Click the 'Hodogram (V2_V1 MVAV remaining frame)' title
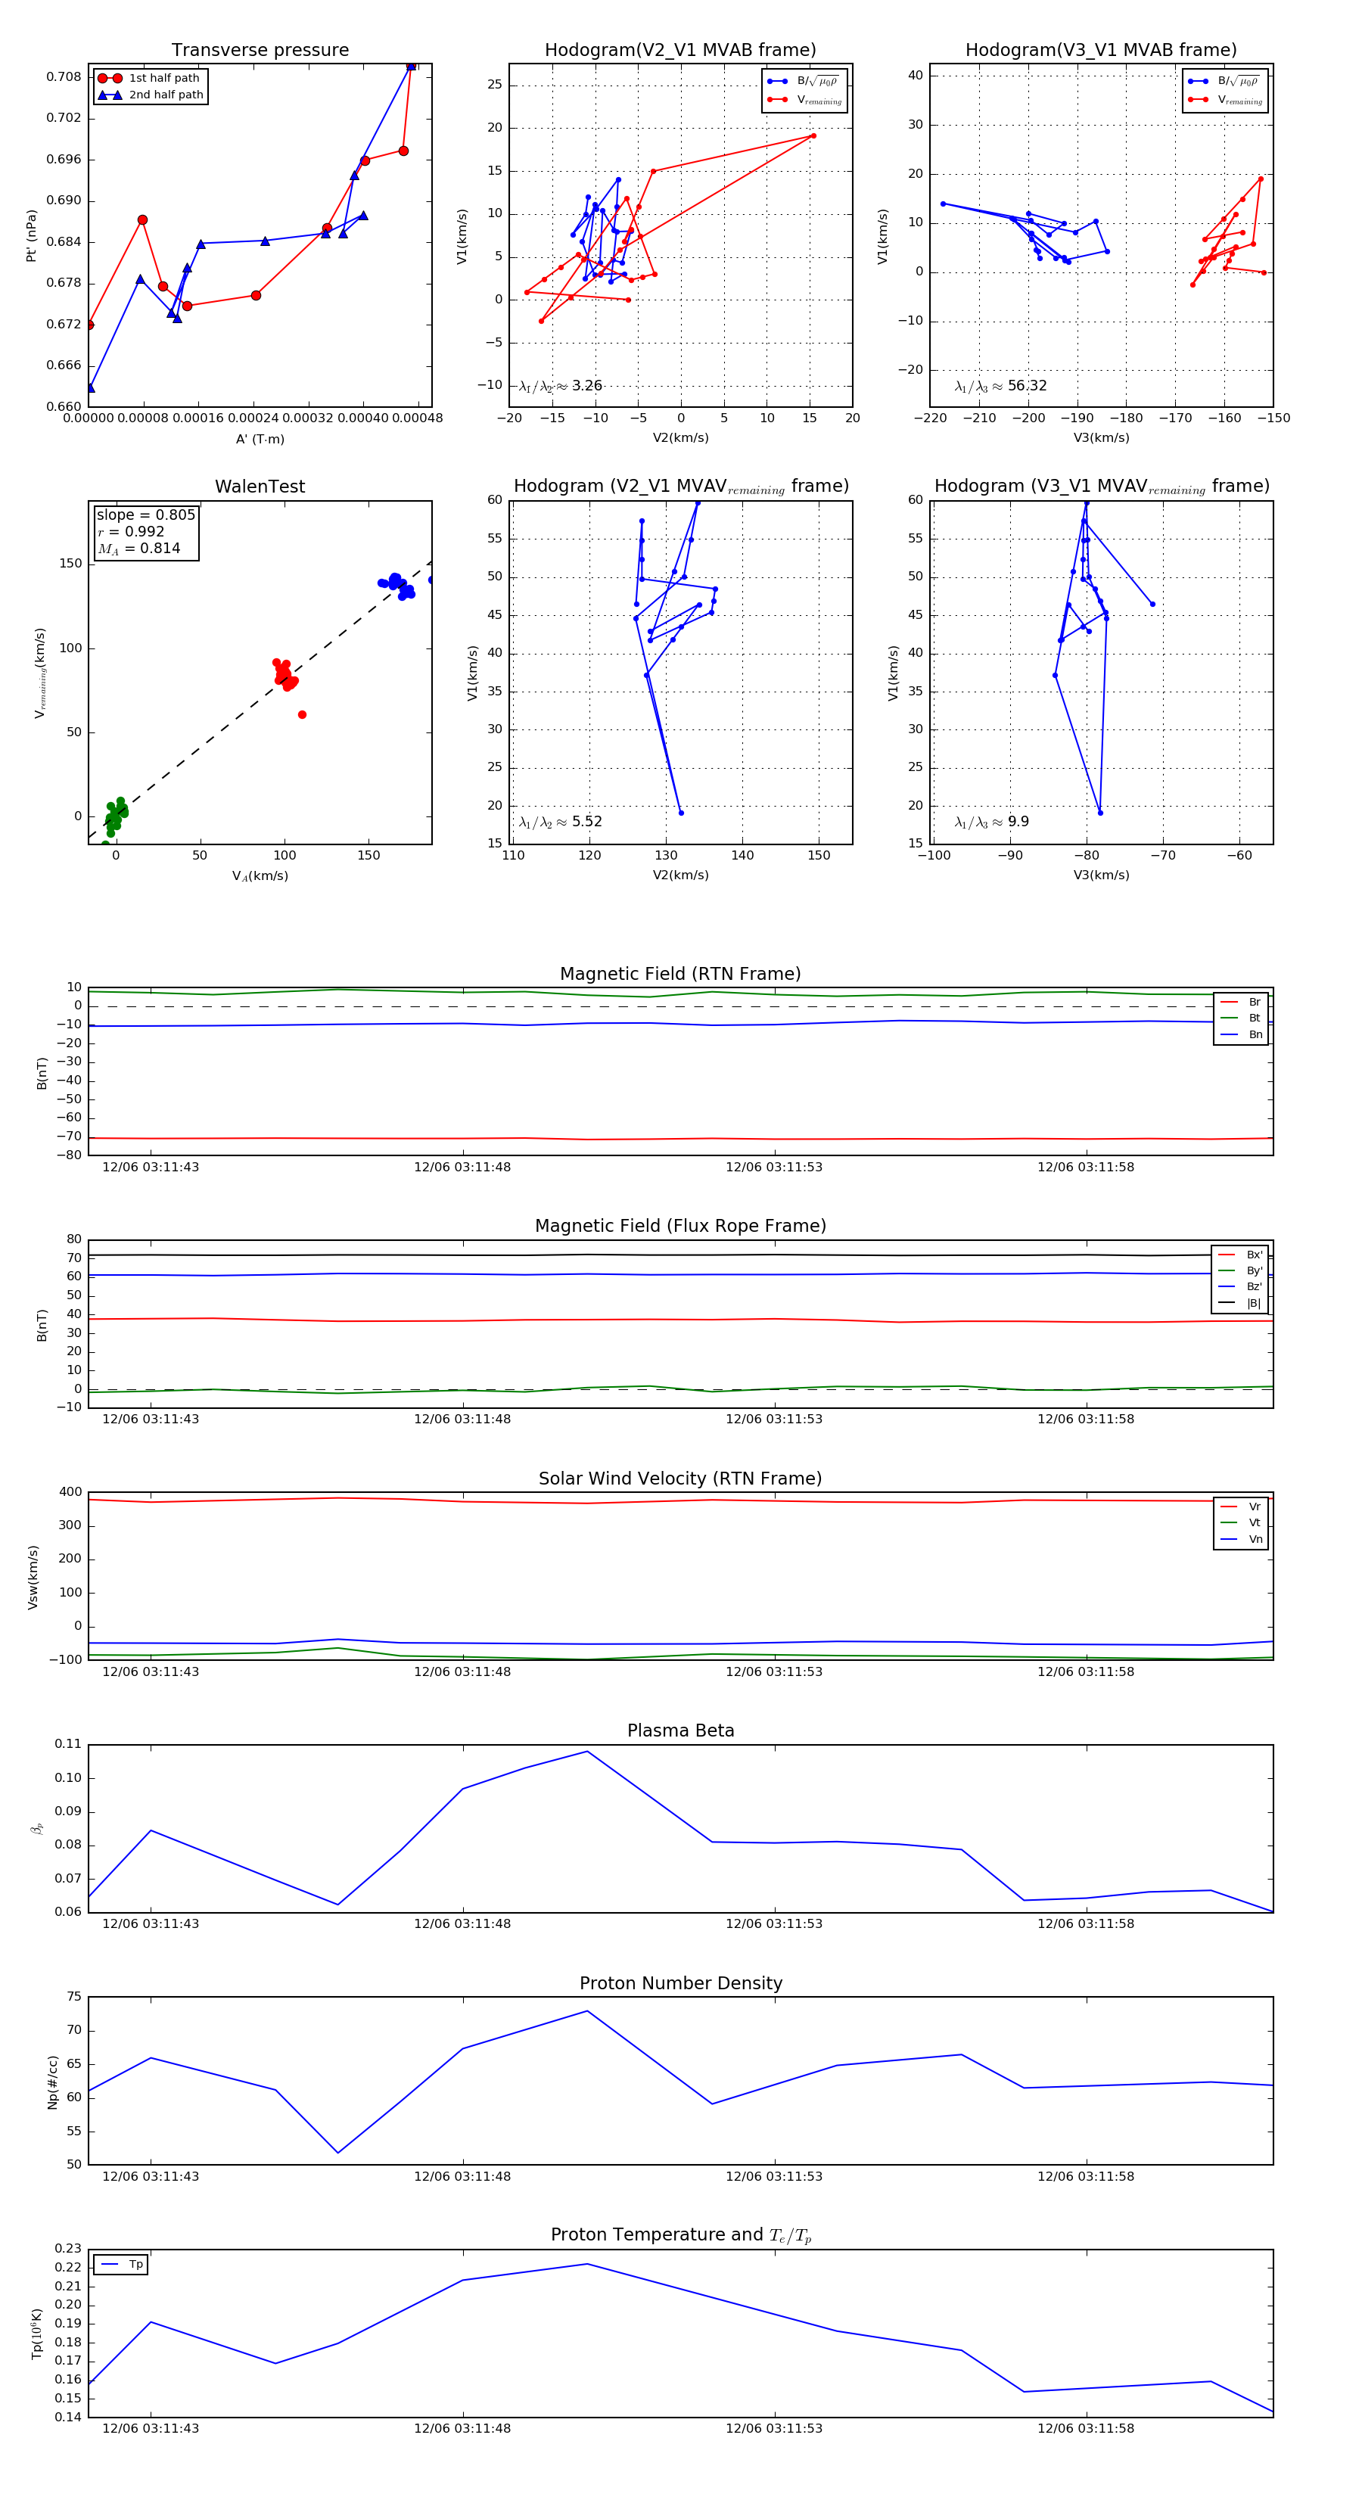Screen dimensions: 1362x2497 [x=680, y=487]
